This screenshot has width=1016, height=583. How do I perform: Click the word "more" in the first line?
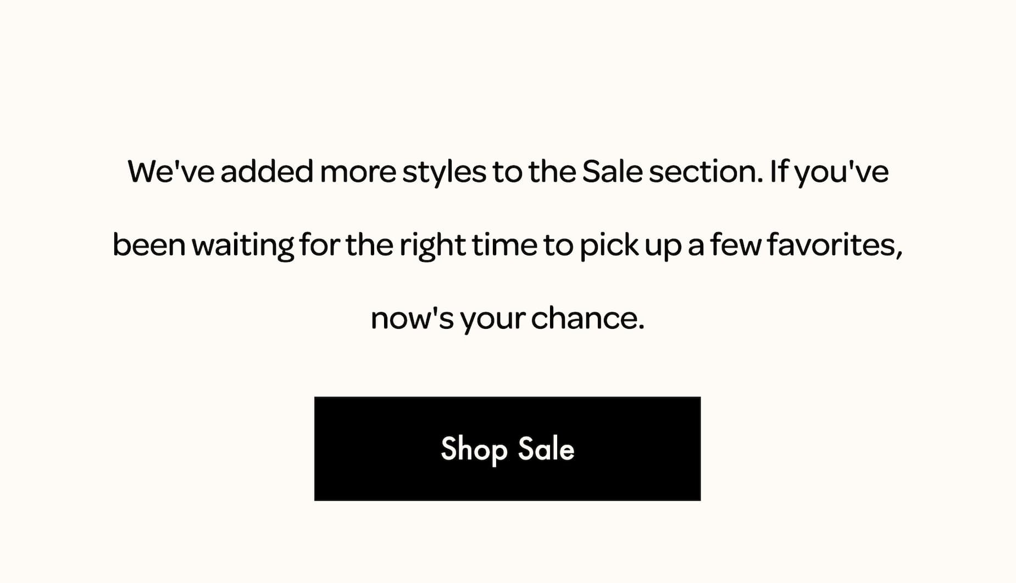pyautogui.click(x=358, y=172)
